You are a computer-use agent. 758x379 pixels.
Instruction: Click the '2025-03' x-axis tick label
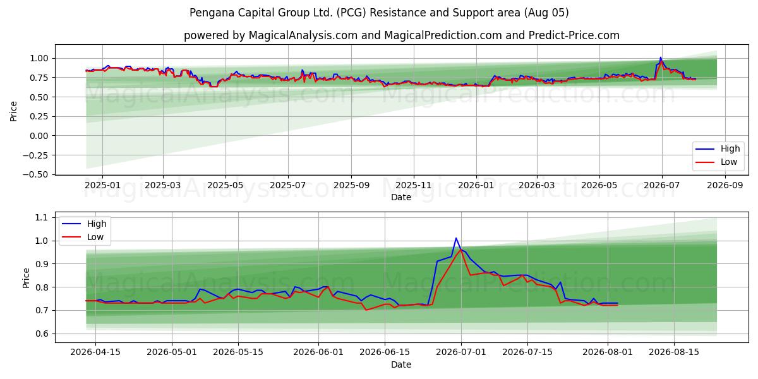pyautogui.click(x=163, y=186)
